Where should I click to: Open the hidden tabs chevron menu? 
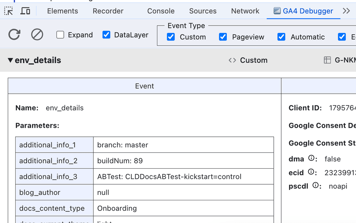point(346,11)
